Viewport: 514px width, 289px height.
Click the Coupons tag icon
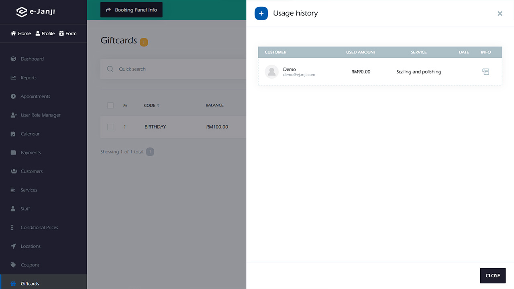[x=13, y=265]
